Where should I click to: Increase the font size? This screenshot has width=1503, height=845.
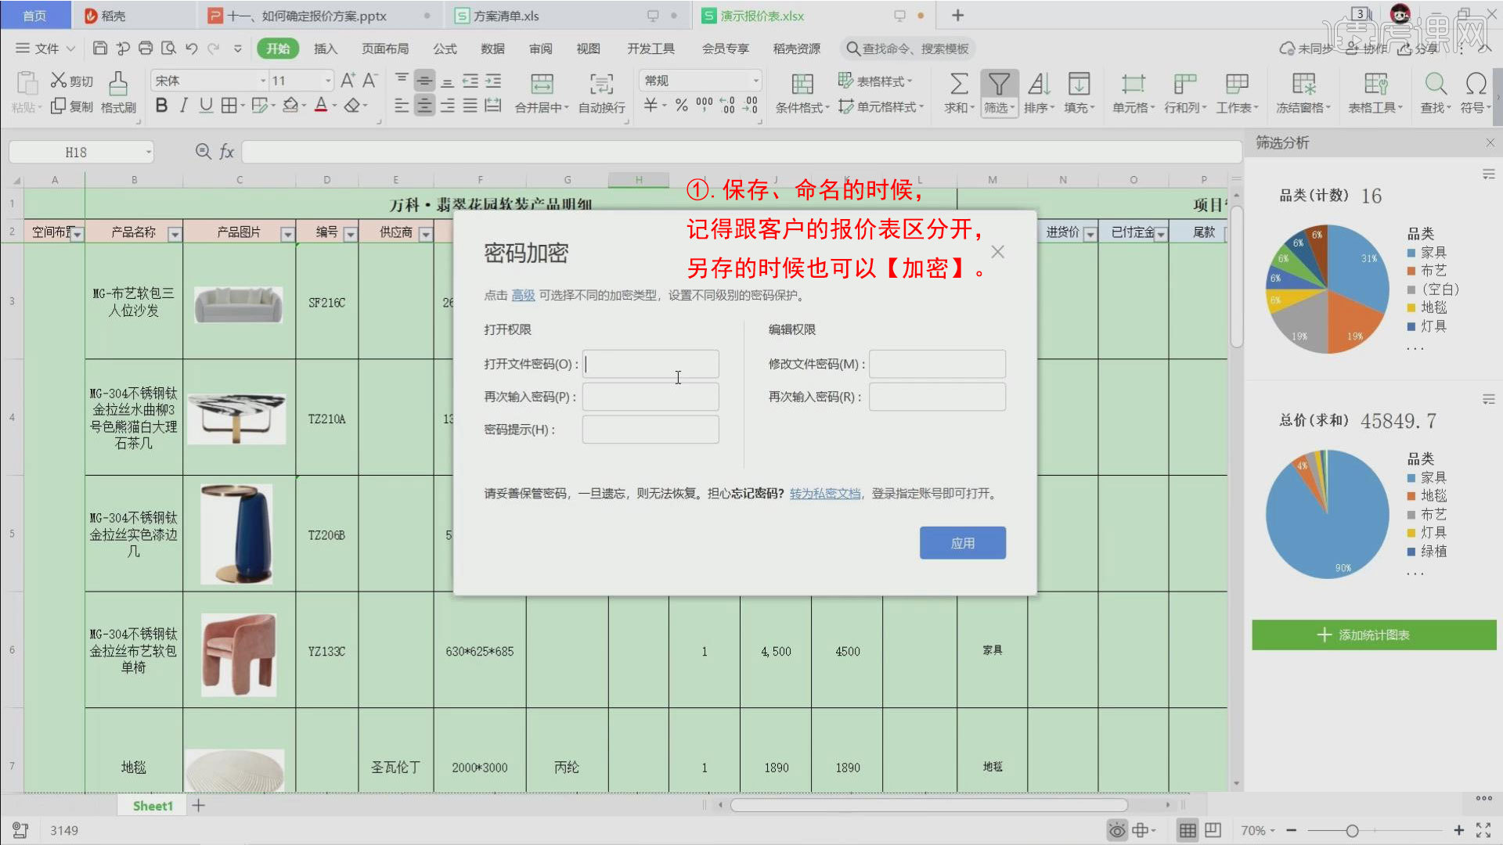[x=348, y=81]
